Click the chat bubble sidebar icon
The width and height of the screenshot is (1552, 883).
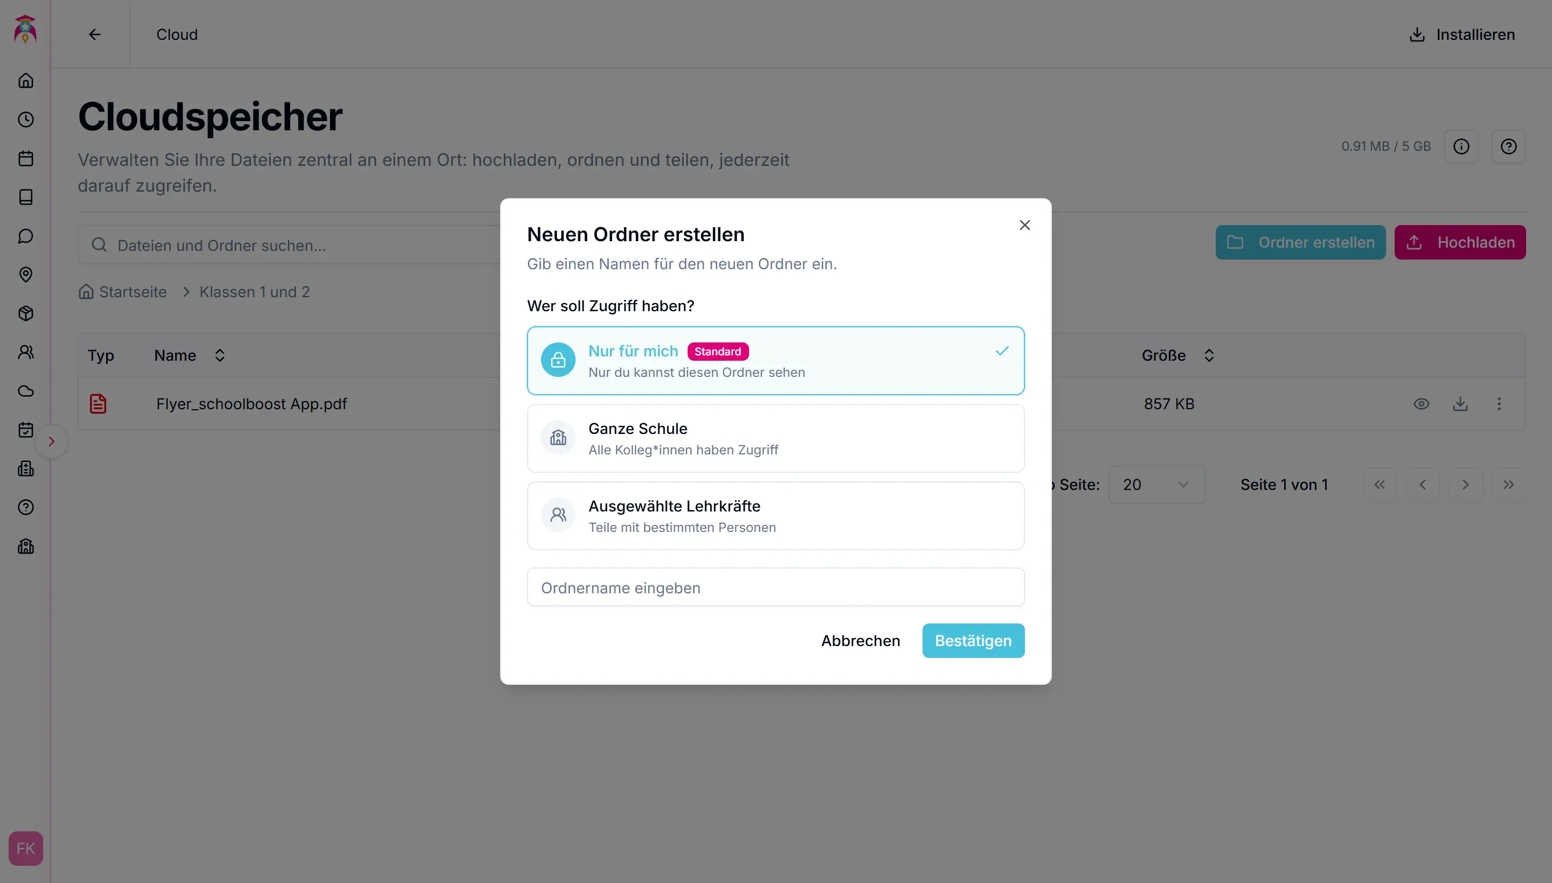click(x=25, y=236)
